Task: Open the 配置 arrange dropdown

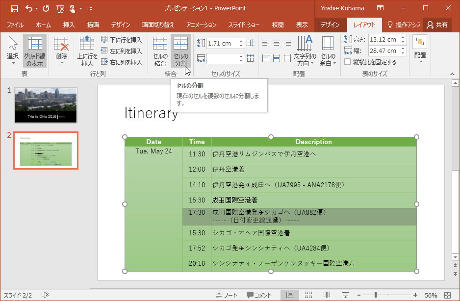Action: [420, 50]
